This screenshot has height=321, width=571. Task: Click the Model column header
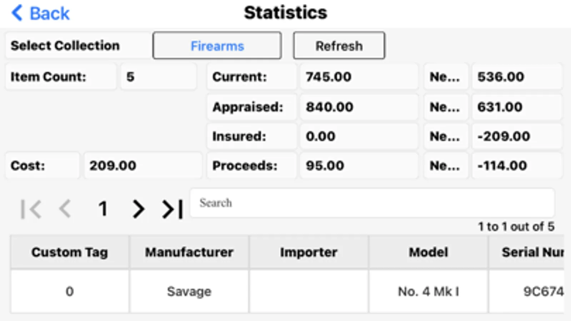coord(428,252)
